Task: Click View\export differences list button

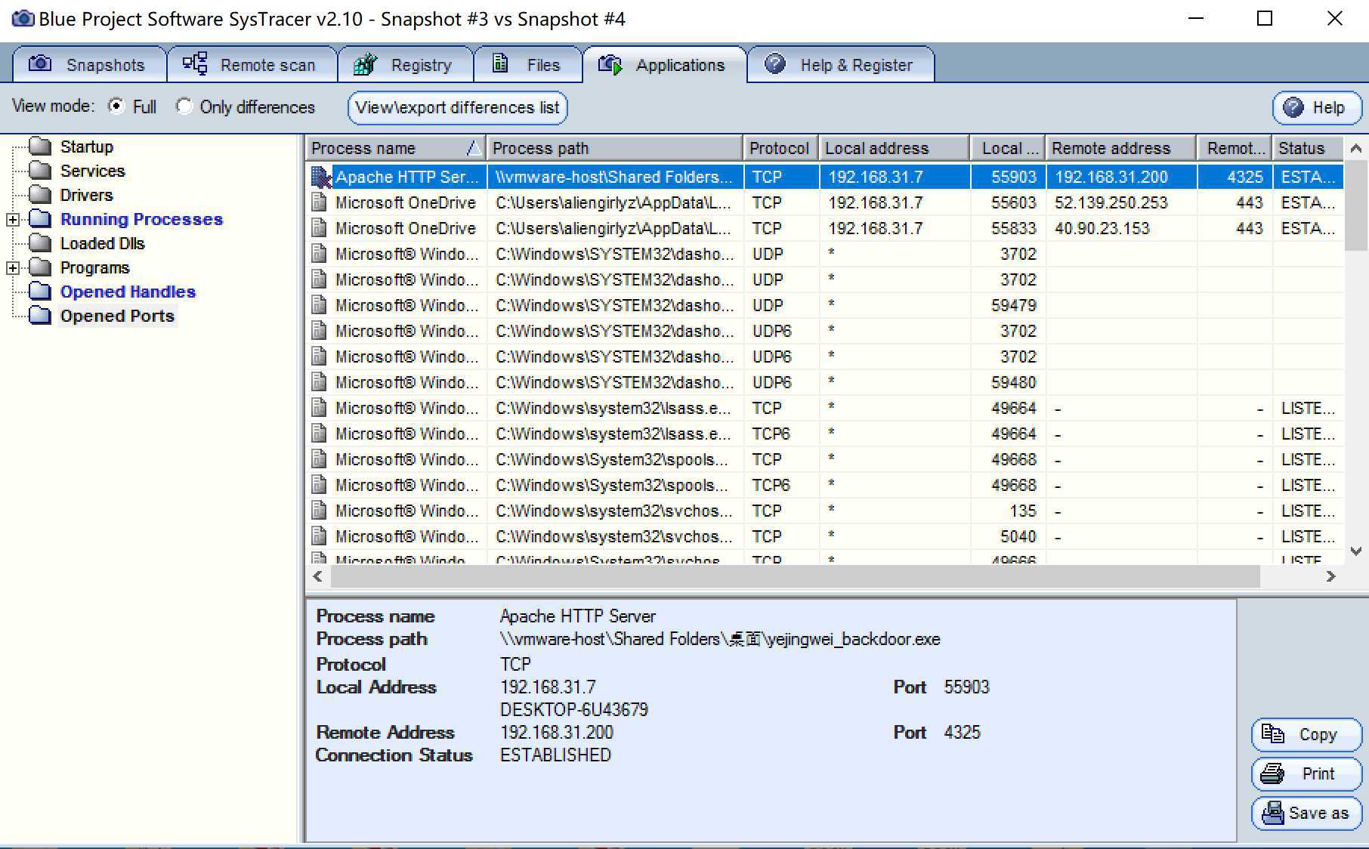Action: point(457,107)
